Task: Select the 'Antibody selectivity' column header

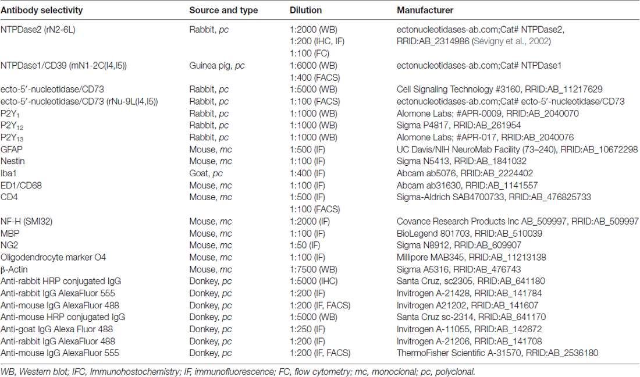Action: (x=42, y=10)
